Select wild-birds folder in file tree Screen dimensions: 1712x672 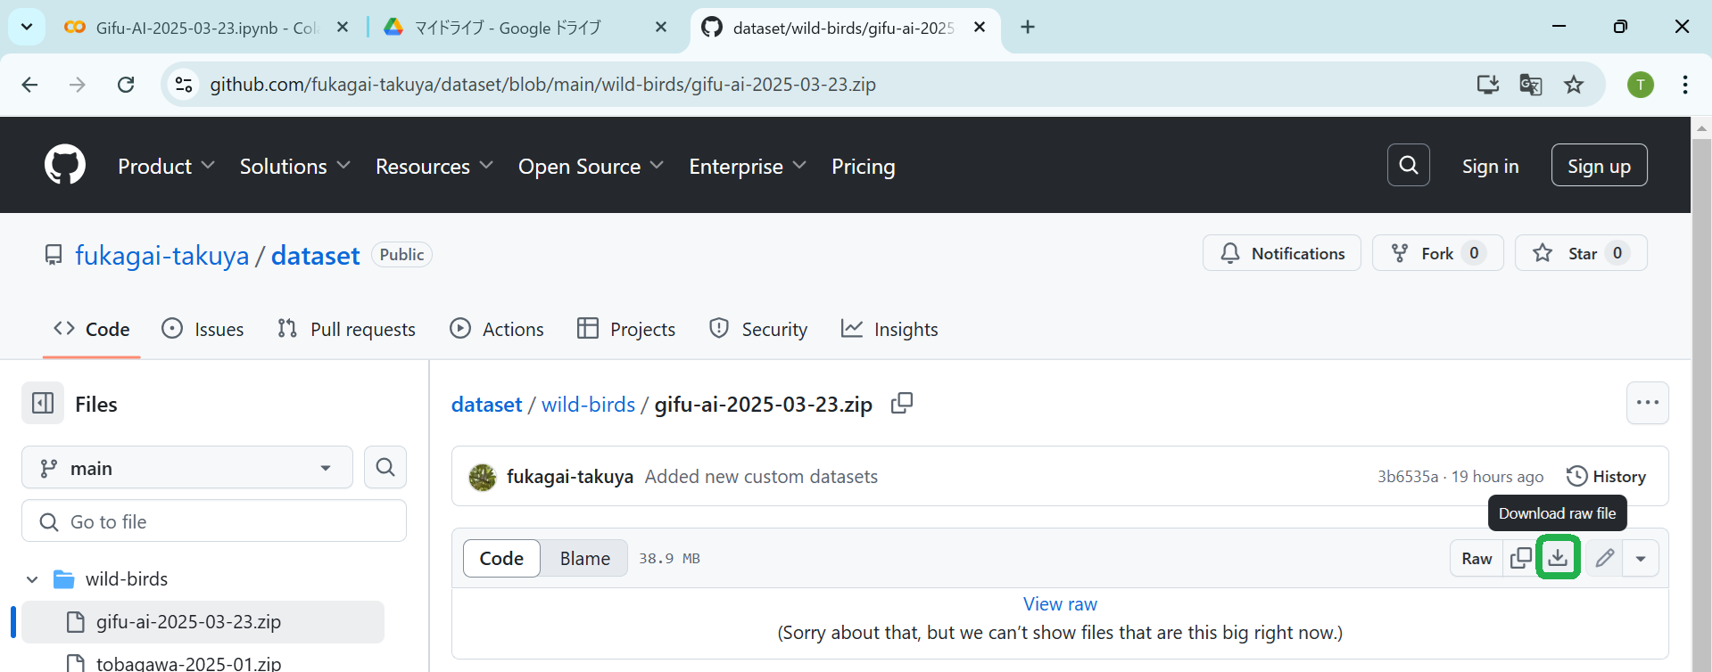[127, 579]
